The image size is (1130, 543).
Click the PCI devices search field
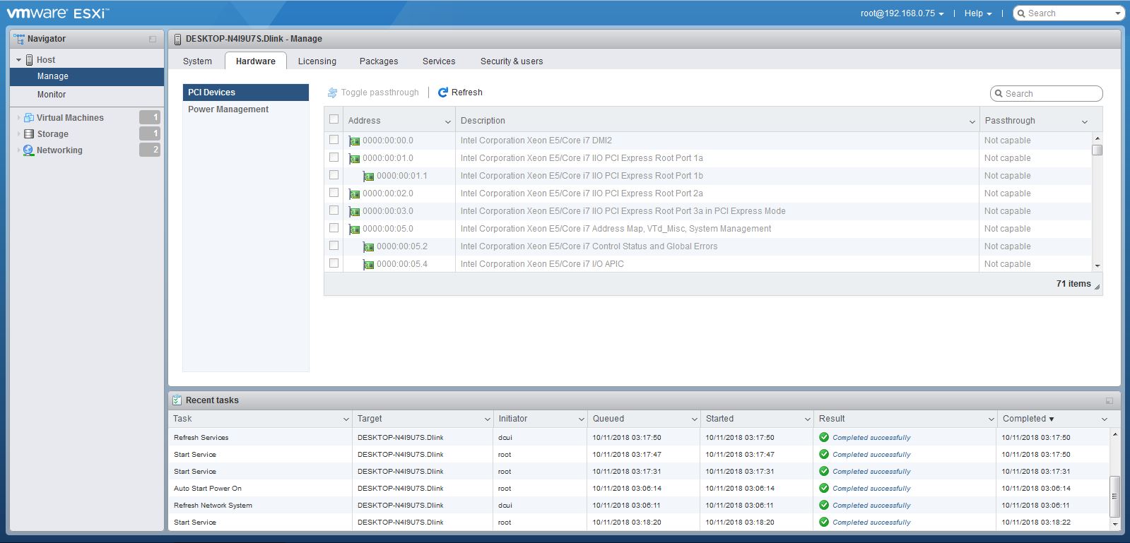click(x=1047, y=93)
